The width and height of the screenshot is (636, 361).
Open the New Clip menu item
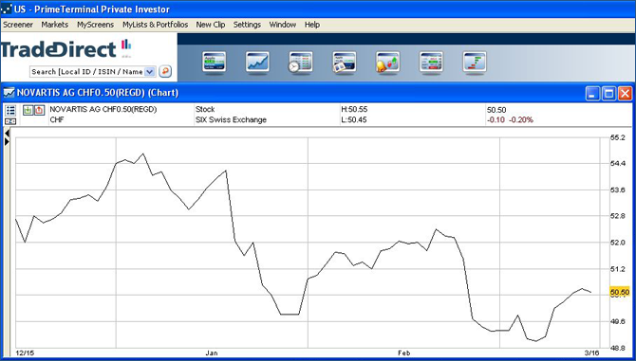pyautogui.click(x=211, y=25)
